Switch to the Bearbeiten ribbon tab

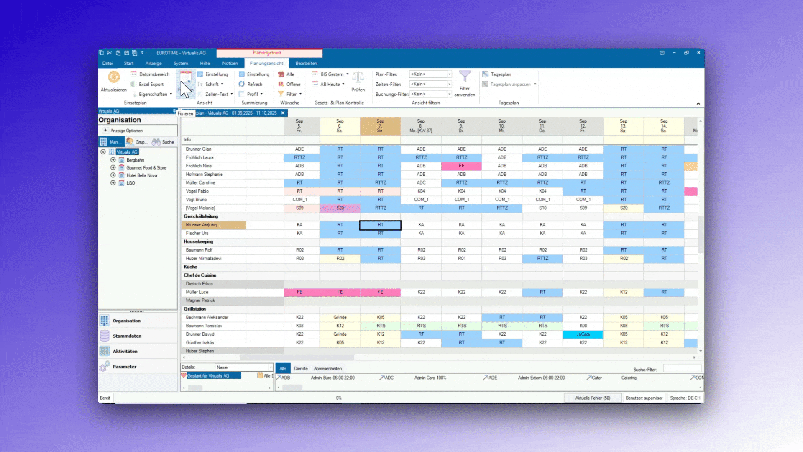306,63
